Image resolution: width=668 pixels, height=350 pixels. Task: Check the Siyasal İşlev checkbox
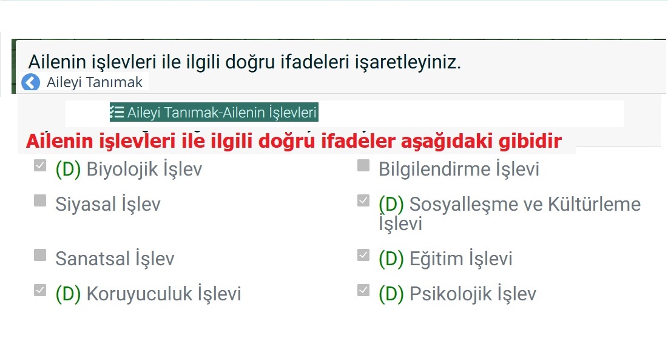40,200
